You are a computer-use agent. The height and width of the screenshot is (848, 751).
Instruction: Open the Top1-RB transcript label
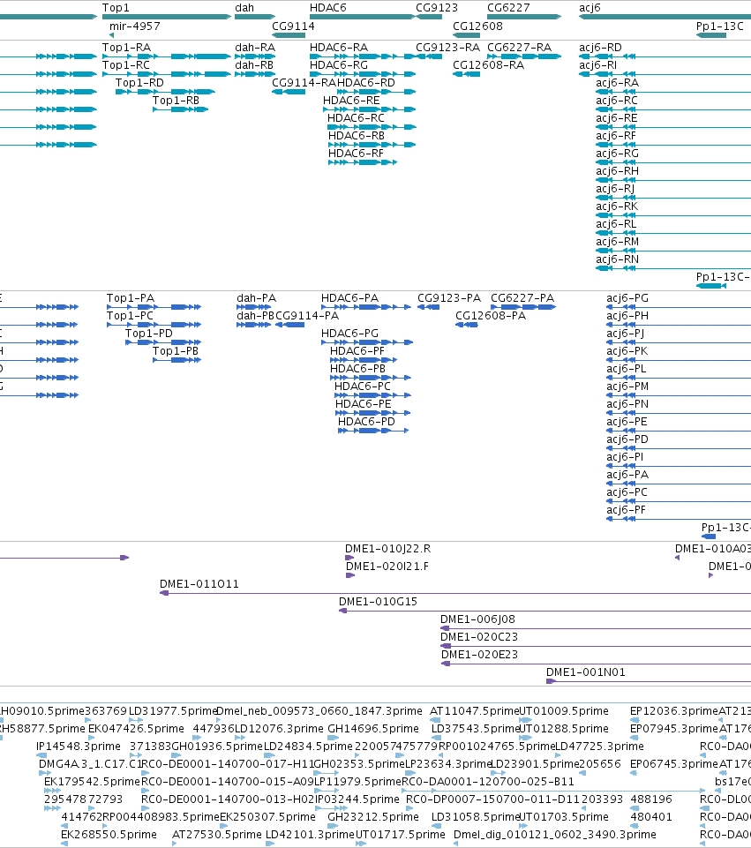click(x=176, y=100)
